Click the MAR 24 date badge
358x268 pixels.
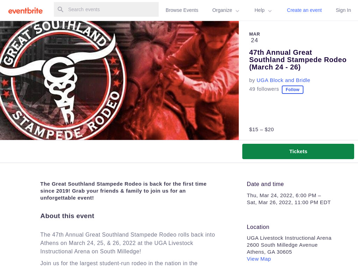[x=255, y=37]
